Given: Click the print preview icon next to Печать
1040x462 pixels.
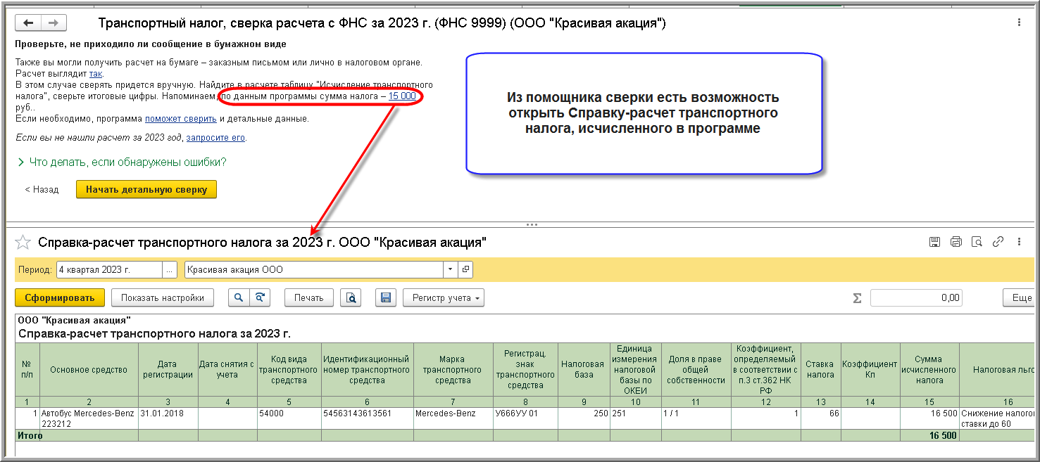Looking at the screenshot, I should coord(351,297).
